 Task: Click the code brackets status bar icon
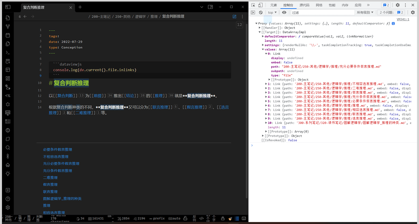pos(202,218)
